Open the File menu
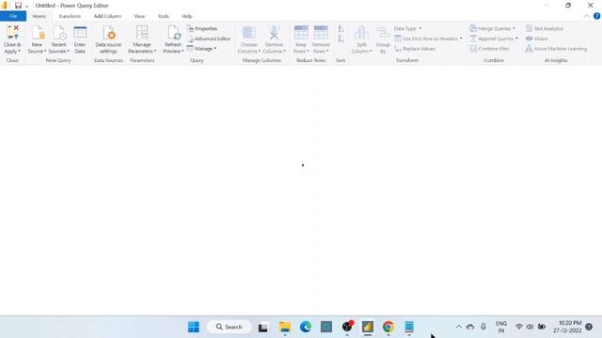Viewport: 602px width, 338px height. pyautogui.click(x=13, y=16)
